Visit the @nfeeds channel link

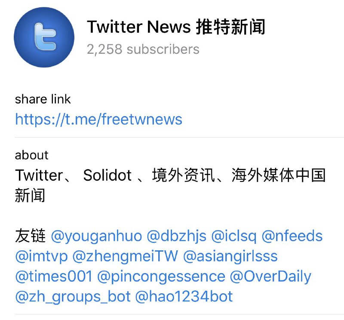pyautogui.click(x=292, y=237)
